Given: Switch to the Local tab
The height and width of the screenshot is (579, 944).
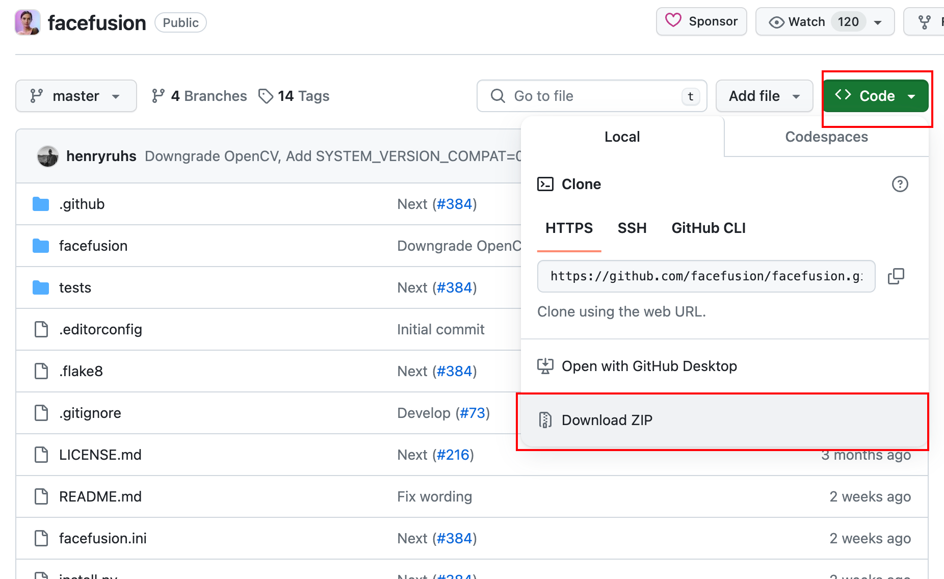Looking at the screenshot, I should (622, 137).
